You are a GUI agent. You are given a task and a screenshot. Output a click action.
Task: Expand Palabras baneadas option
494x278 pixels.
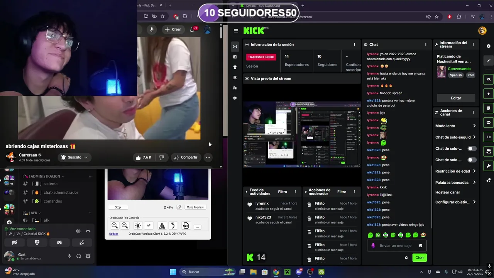[474, 182]
